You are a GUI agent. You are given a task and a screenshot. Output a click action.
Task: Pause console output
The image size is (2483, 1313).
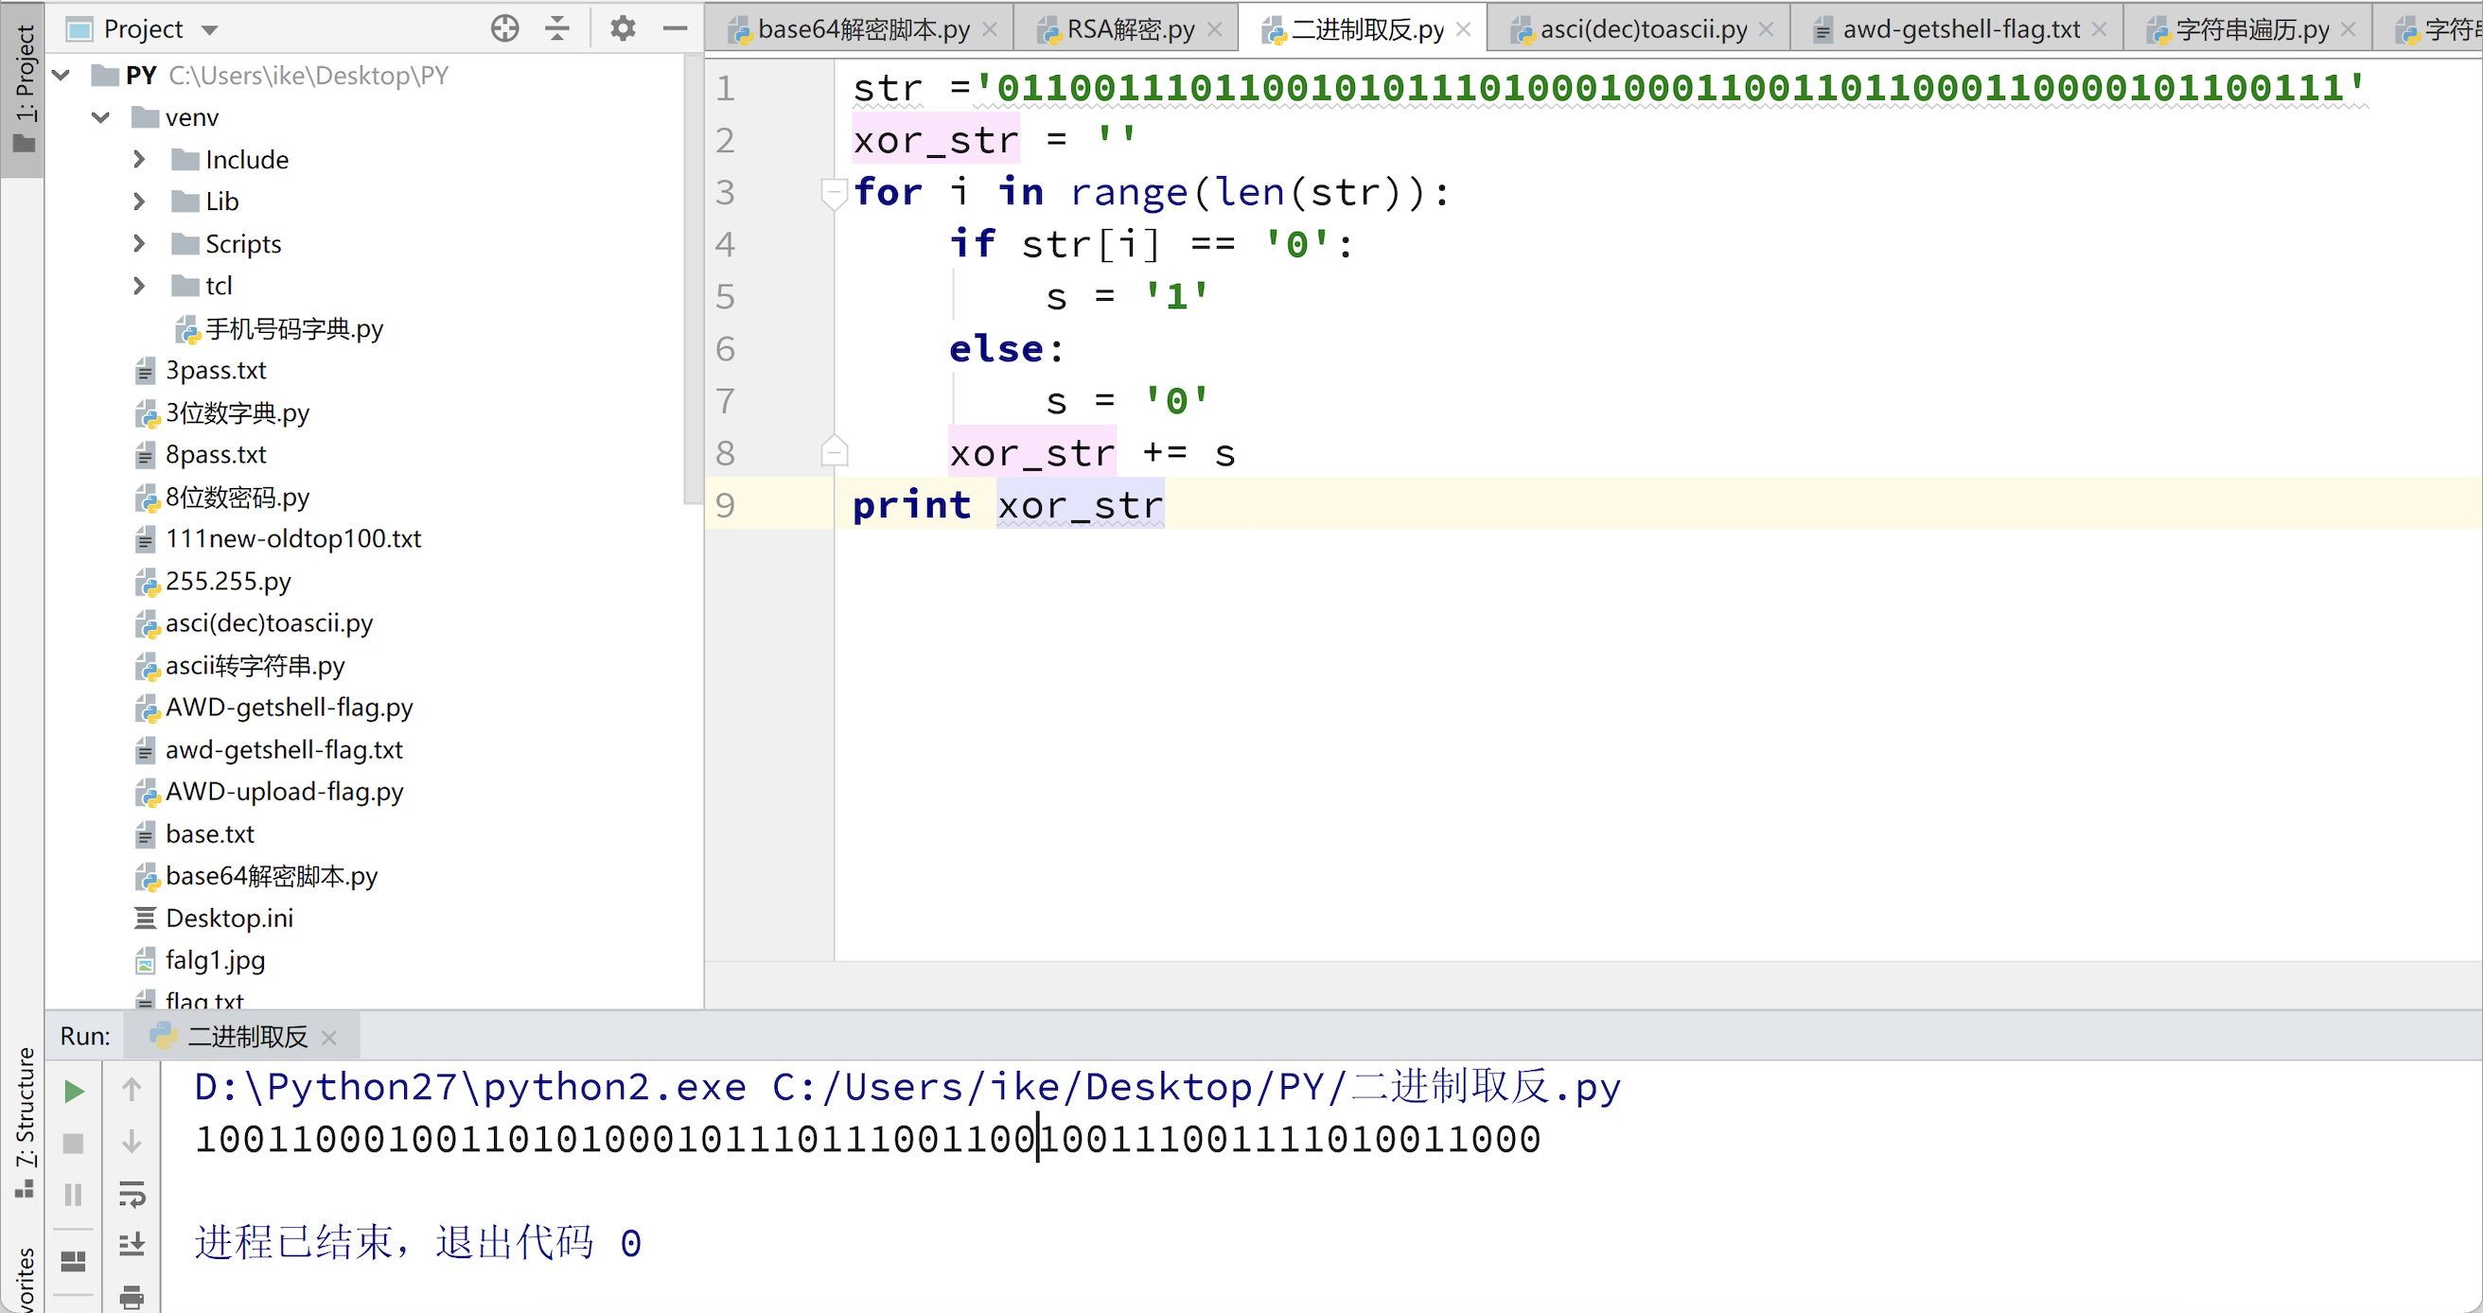click(74, 1196)
